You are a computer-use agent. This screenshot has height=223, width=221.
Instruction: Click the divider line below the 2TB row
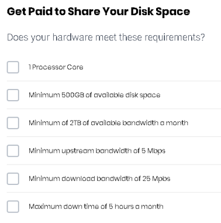(x=114, y=137)
